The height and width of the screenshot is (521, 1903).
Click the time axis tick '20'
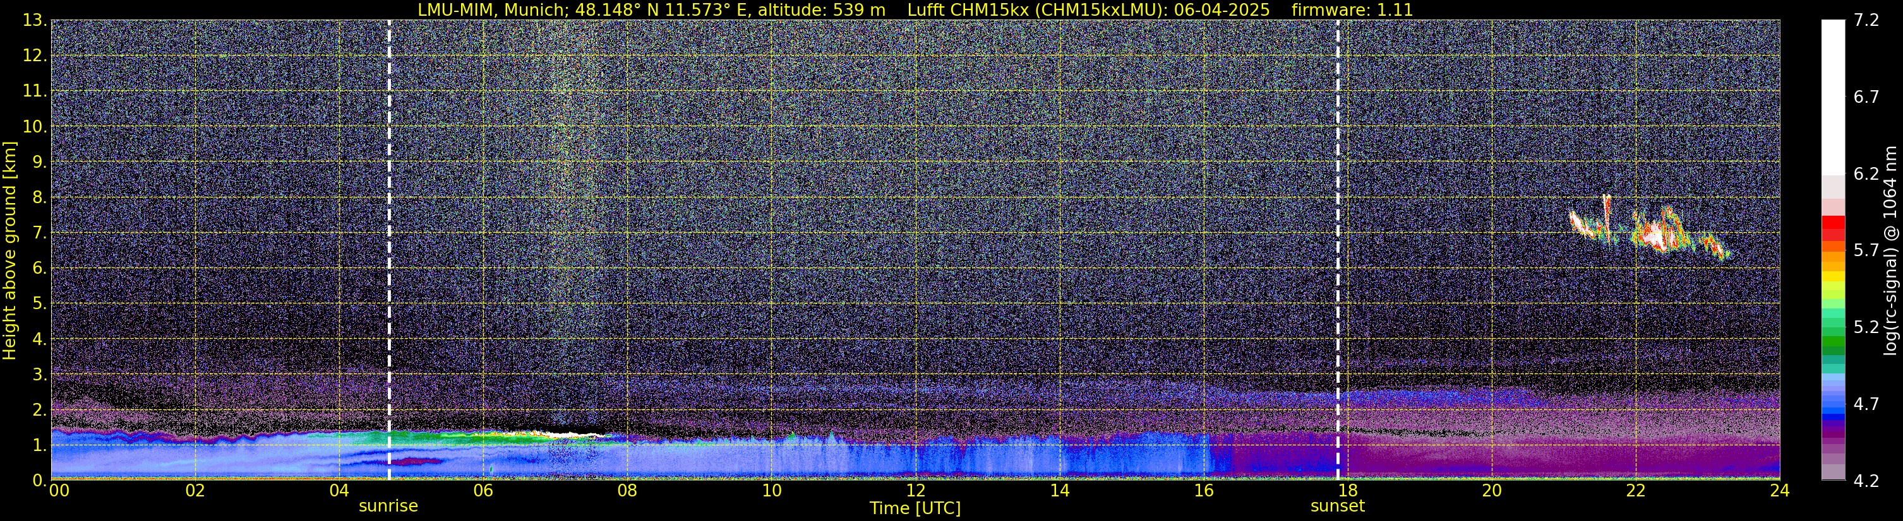coord(1492,491)
